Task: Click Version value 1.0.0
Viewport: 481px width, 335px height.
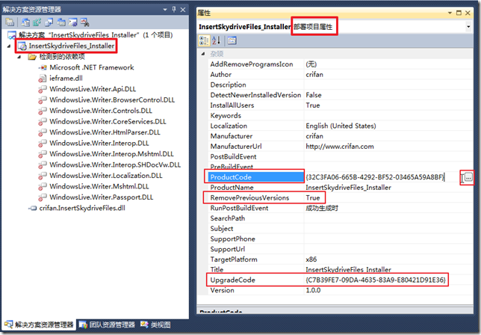Action: pyautogui.click(x=313, y=290)
